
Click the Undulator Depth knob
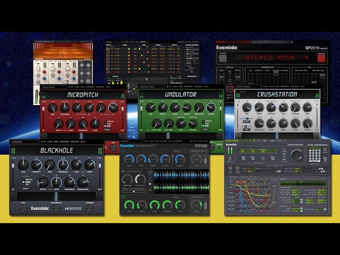tap(163, 107)
